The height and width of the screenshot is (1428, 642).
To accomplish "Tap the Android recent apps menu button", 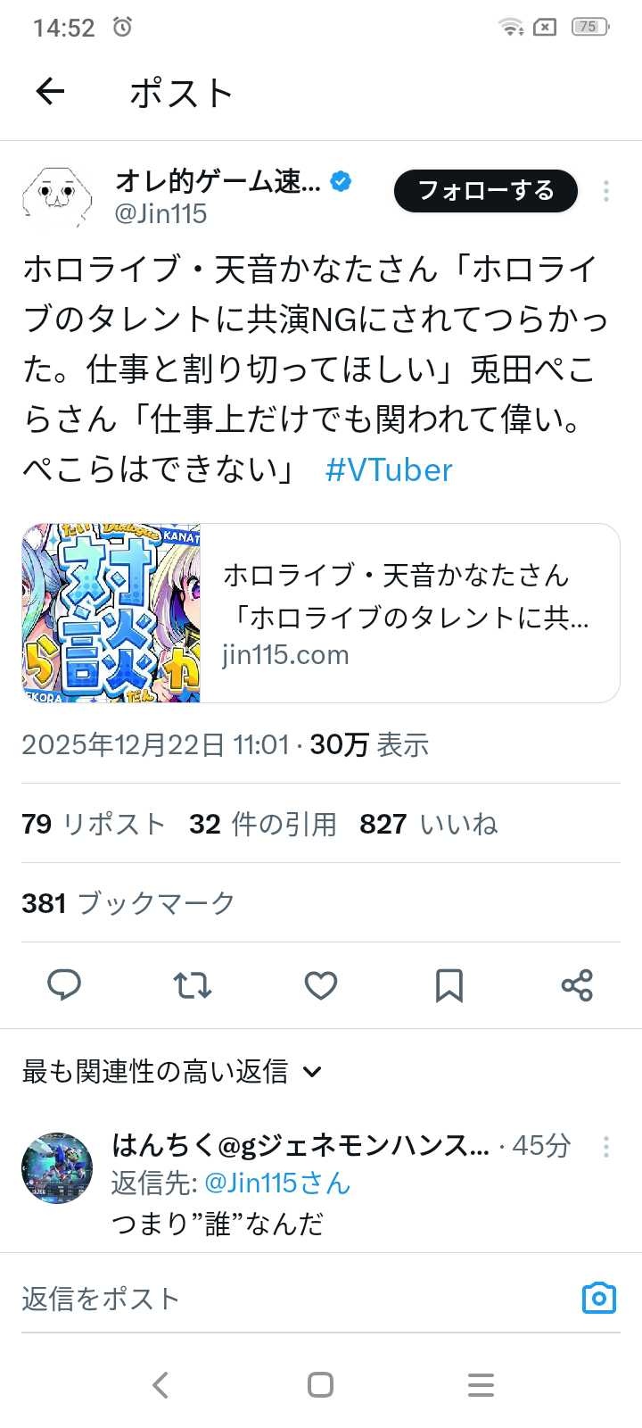I will 481,1385.
